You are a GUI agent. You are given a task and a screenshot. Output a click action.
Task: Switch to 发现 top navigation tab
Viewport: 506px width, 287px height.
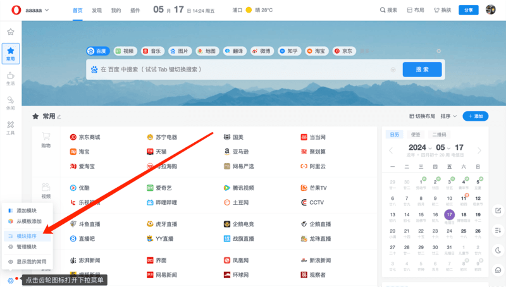[x=97, y=10]
